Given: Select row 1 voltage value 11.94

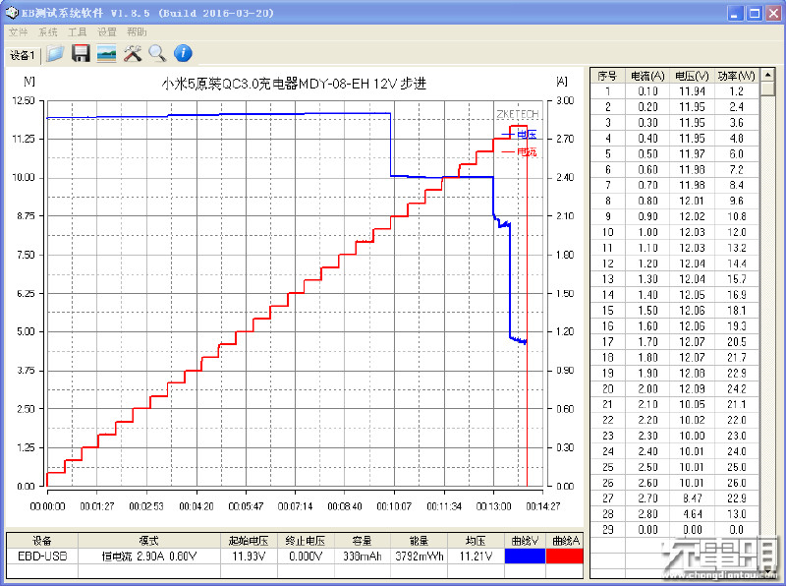Looking at the screenshot, I should click(x=692, y=91).
